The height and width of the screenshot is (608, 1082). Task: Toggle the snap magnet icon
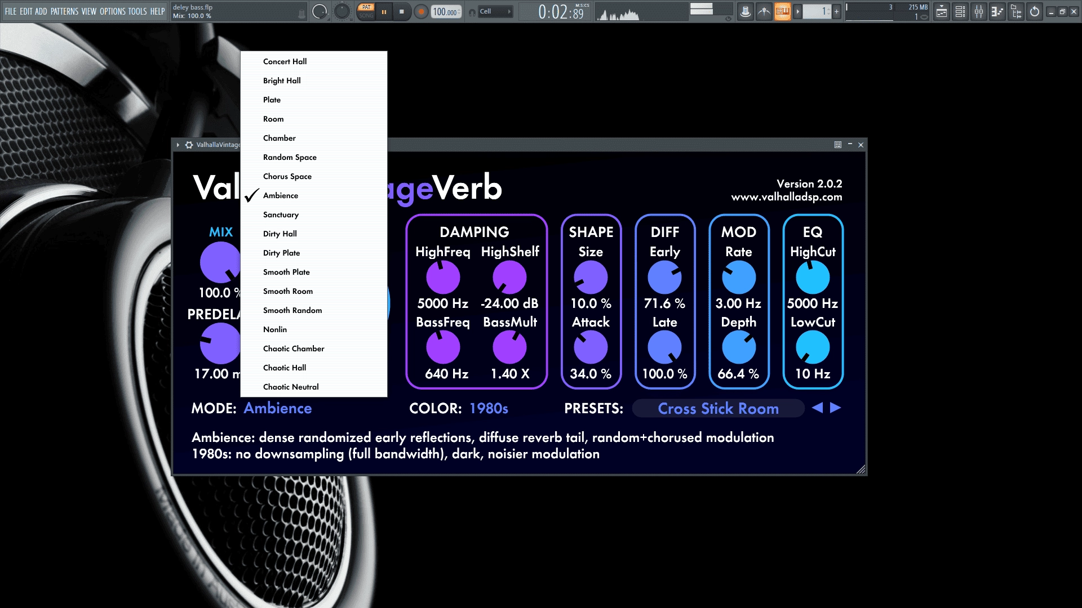click(x=472, y=12)
